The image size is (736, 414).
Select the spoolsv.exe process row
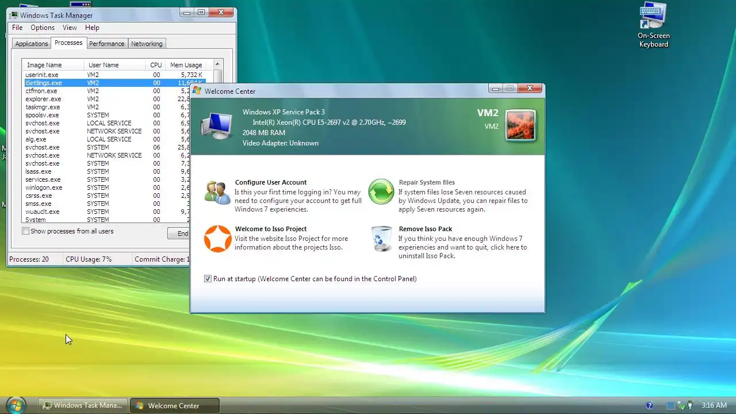coord(107,115)
